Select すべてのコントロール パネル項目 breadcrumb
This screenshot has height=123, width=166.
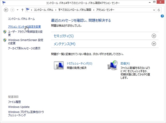[75, 10]
